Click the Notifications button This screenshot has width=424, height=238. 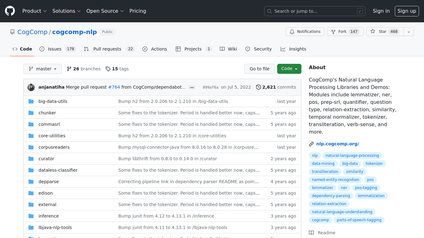pyautogui.click(x=305, y=32)
